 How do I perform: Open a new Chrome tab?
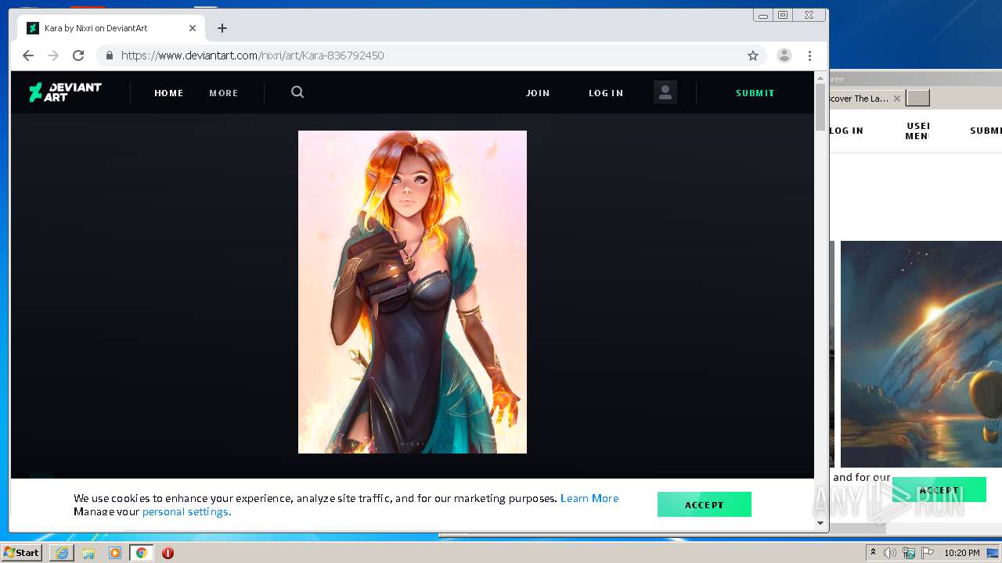pos(222,28)
